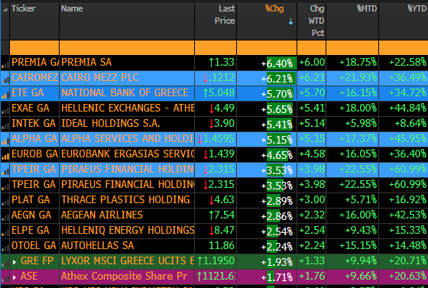Click the 7.54 last price cell

[x=216, y=215]
